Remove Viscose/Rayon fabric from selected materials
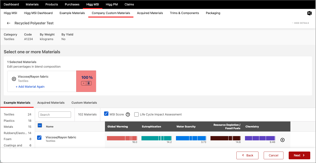This screenshot has height=163, width=316. [x=14, y=79]
